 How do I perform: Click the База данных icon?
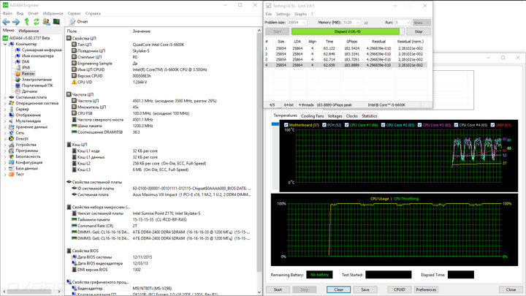click(12, 168)
